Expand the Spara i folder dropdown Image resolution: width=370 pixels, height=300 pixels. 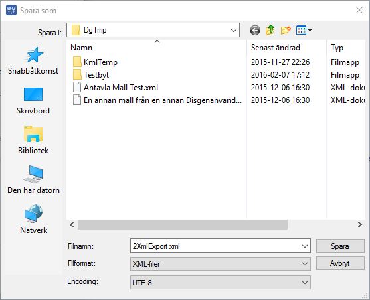[153, 30]
